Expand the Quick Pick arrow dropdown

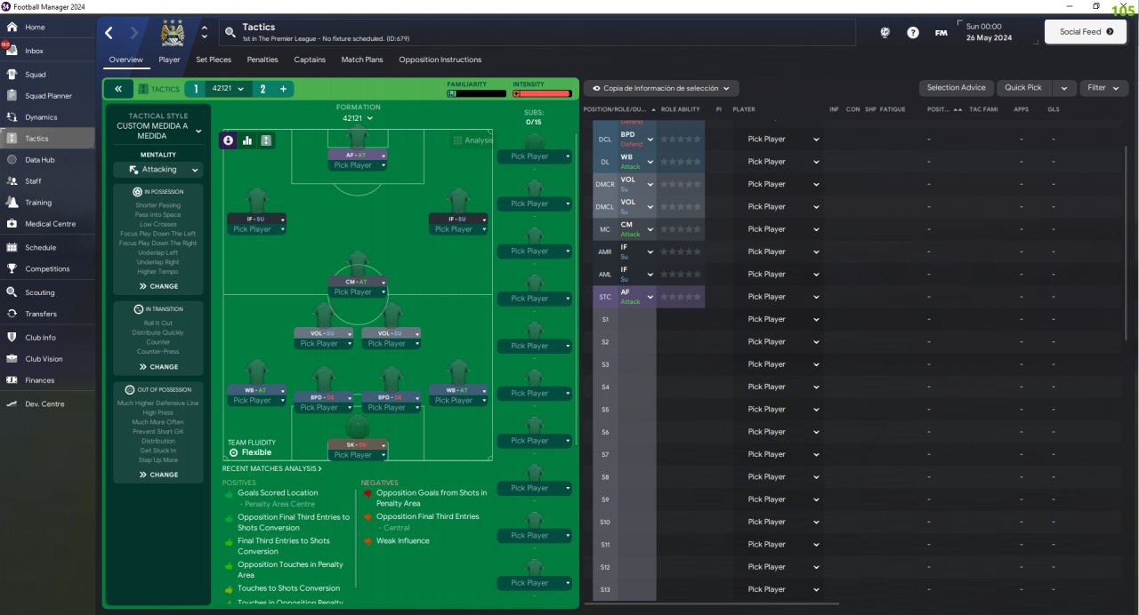tap(1064, 88)
